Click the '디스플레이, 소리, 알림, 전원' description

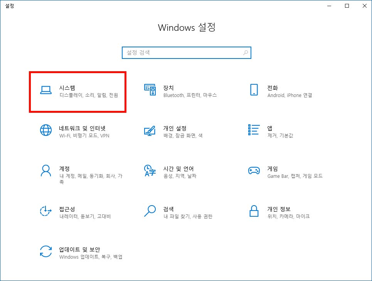89,95
